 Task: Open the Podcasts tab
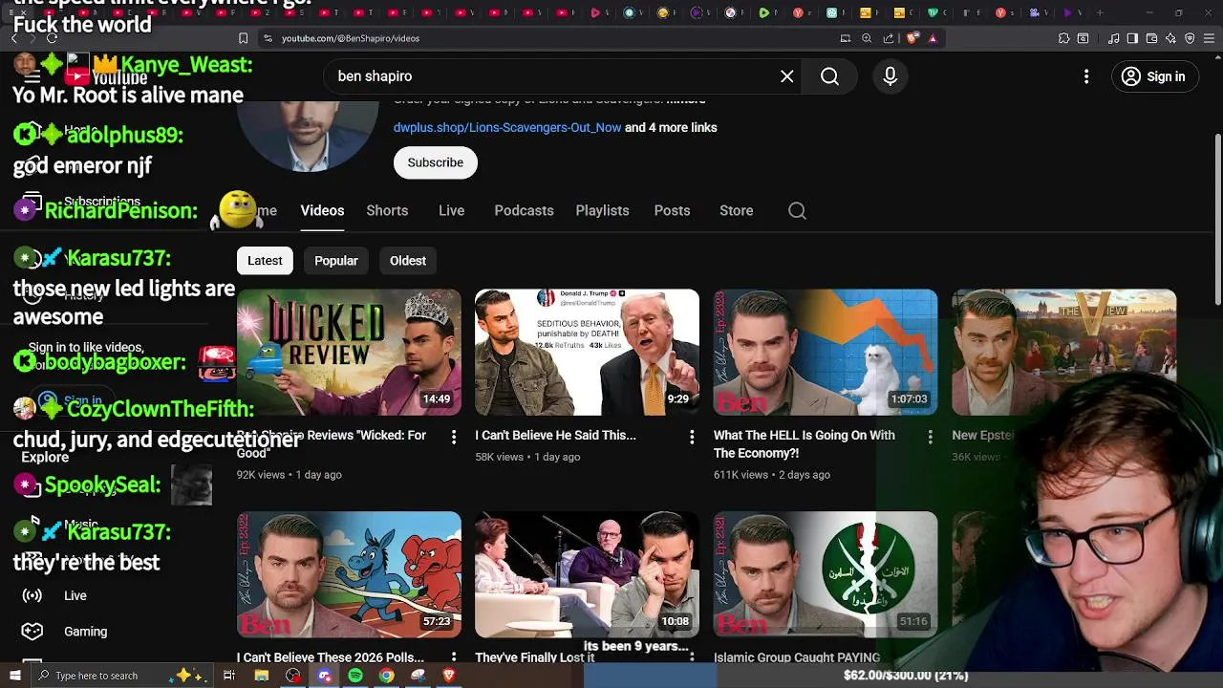tap(524, 210)
